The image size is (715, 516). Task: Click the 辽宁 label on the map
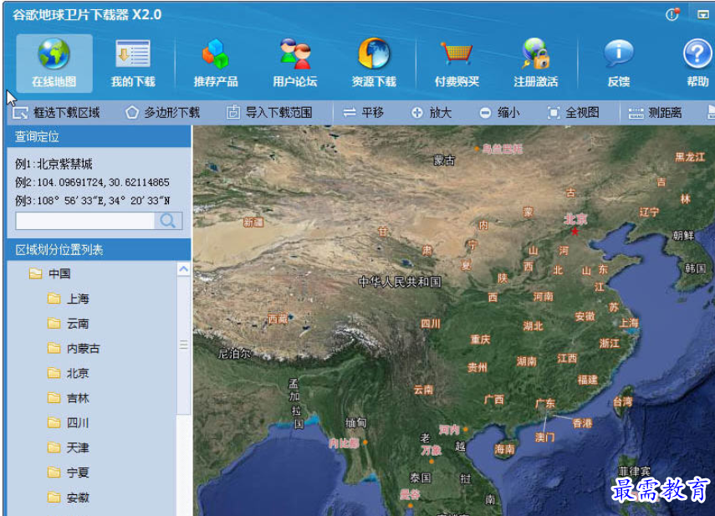click(649, 212)
